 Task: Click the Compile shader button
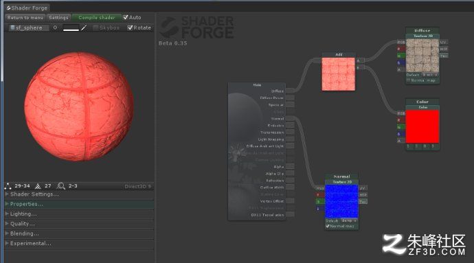(x=96, y=18)
